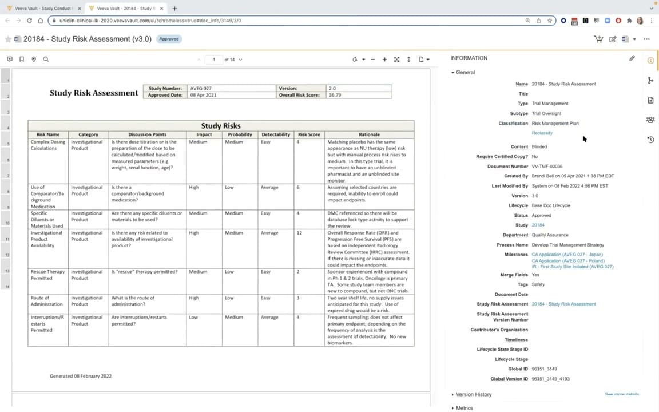This screenshot has width=659, height=412.
Task: Open the download options dropdown arrow
Action: pos(634,39)
